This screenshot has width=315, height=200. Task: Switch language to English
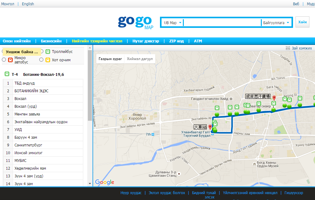pos(28,4)
